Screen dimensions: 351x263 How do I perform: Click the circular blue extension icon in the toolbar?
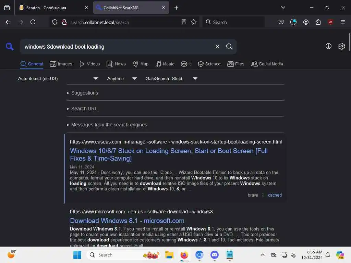click(293, 22)
